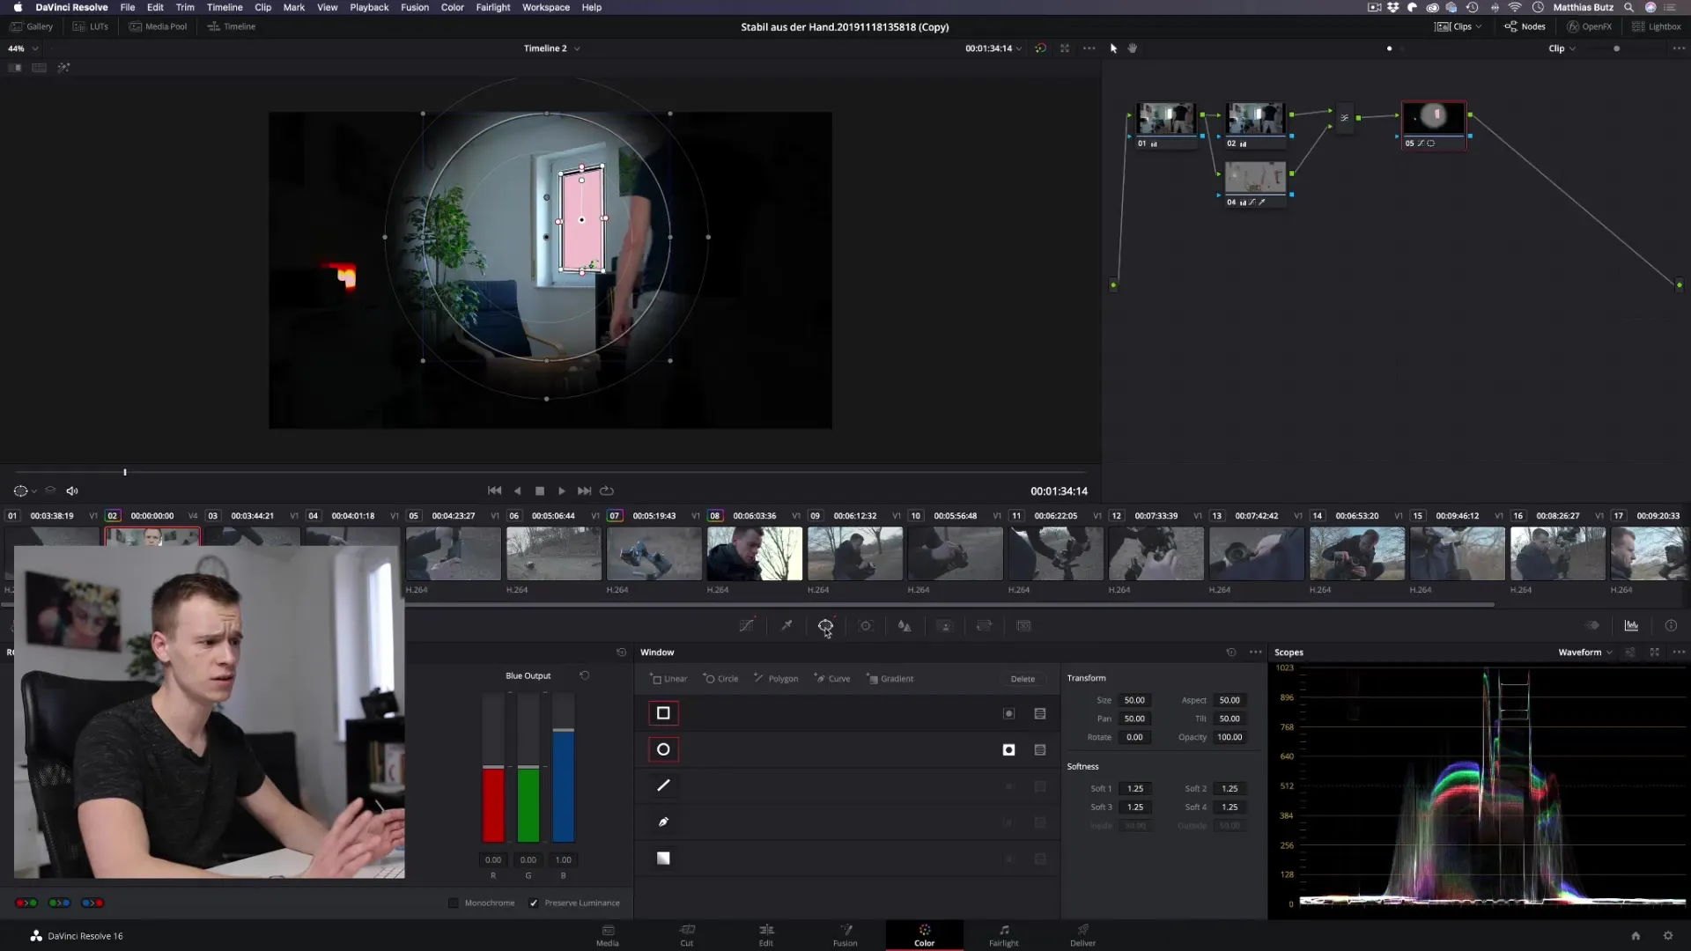Toggle invert on the linear window row
1691x951 pixels.
[x=1009, y=713]
